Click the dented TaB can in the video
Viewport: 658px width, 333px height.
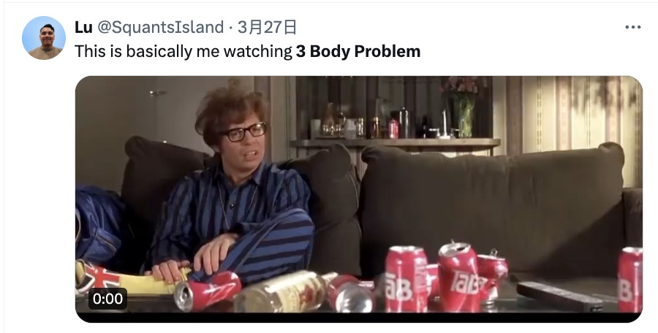[458, 277]
